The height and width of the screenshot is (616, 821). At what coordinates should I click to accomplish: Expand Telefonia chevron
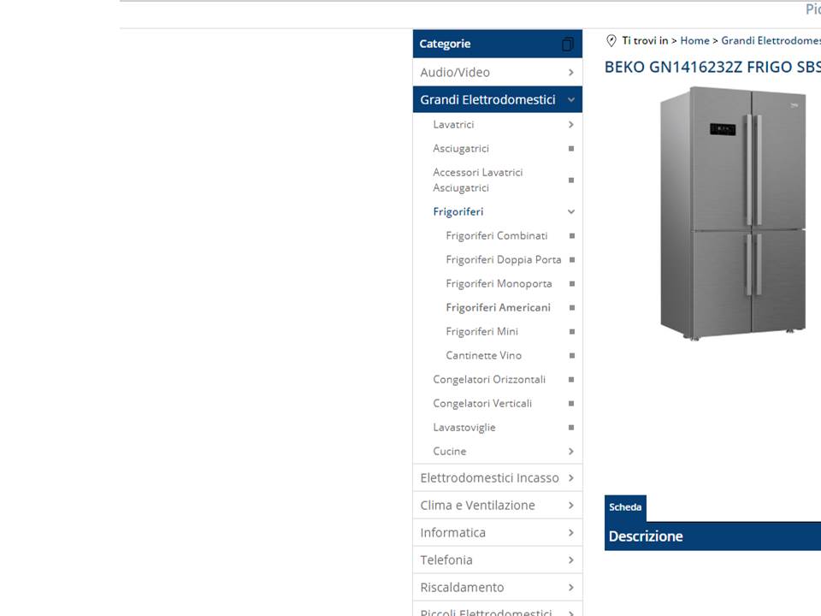tap(571, 560)
